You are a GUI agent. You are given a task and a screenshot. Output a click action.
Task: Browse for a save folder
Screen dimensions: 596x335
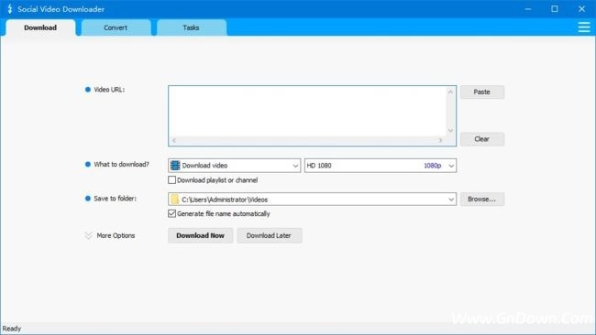482,200
